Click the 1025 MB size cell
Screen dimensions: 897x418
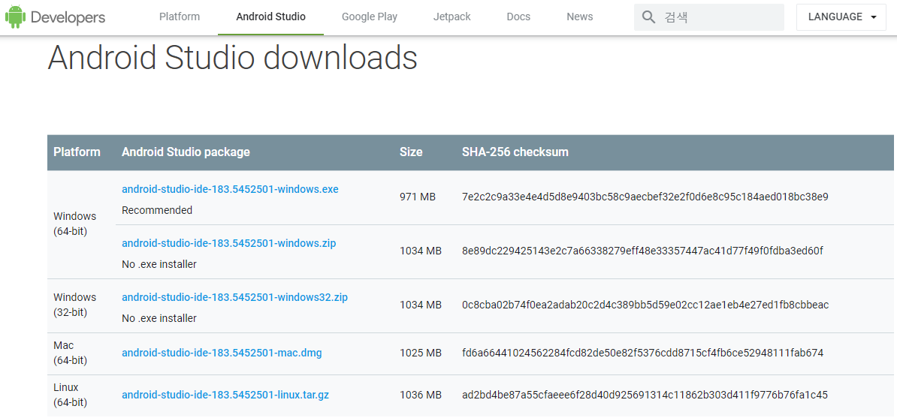421,353
